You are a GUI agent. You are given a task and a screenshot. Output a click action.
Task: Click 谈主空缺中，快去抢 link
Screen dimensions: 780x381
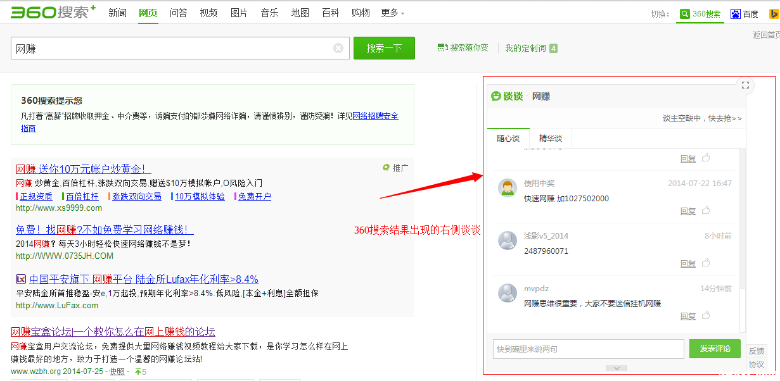(x=702, y=118)
